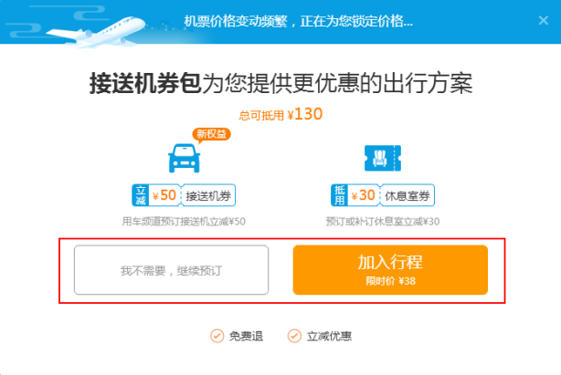
Task: Click the checkmark icon beside 免费退
Action: tap(217, 336)
